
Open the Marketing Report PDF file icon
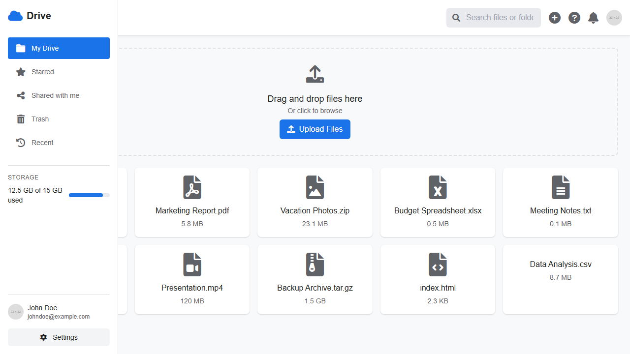point(192,187)
